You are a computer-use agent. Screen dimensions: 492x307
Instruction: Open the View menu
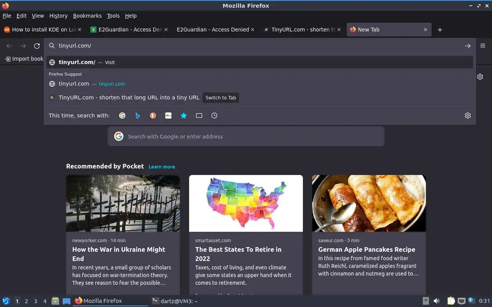pos(38,16)
